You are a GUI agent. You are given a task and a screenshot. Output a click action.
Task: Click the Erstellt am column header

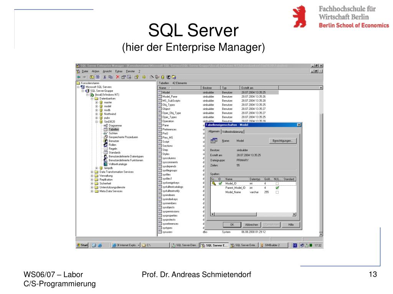pos(259,88)
